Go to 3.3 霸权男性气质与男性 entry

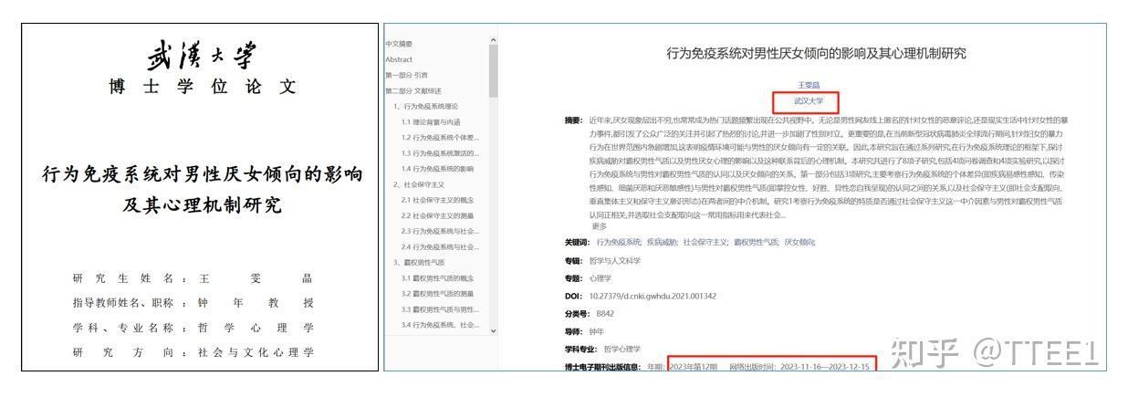(440, 308)
